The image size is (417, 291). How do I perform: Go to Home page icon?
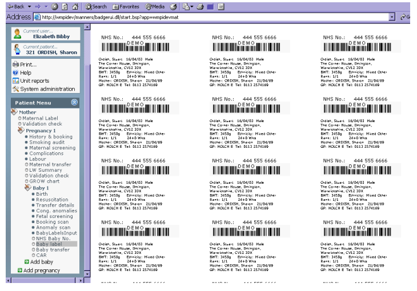tap(75, 7)
